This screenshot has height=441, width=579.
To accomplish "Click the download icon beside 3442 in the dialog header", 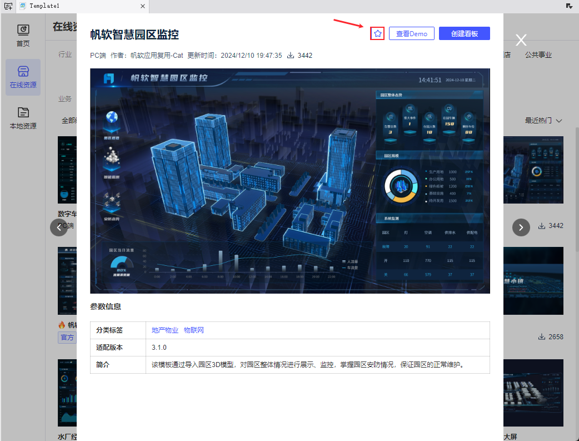I will pos(291,56).
